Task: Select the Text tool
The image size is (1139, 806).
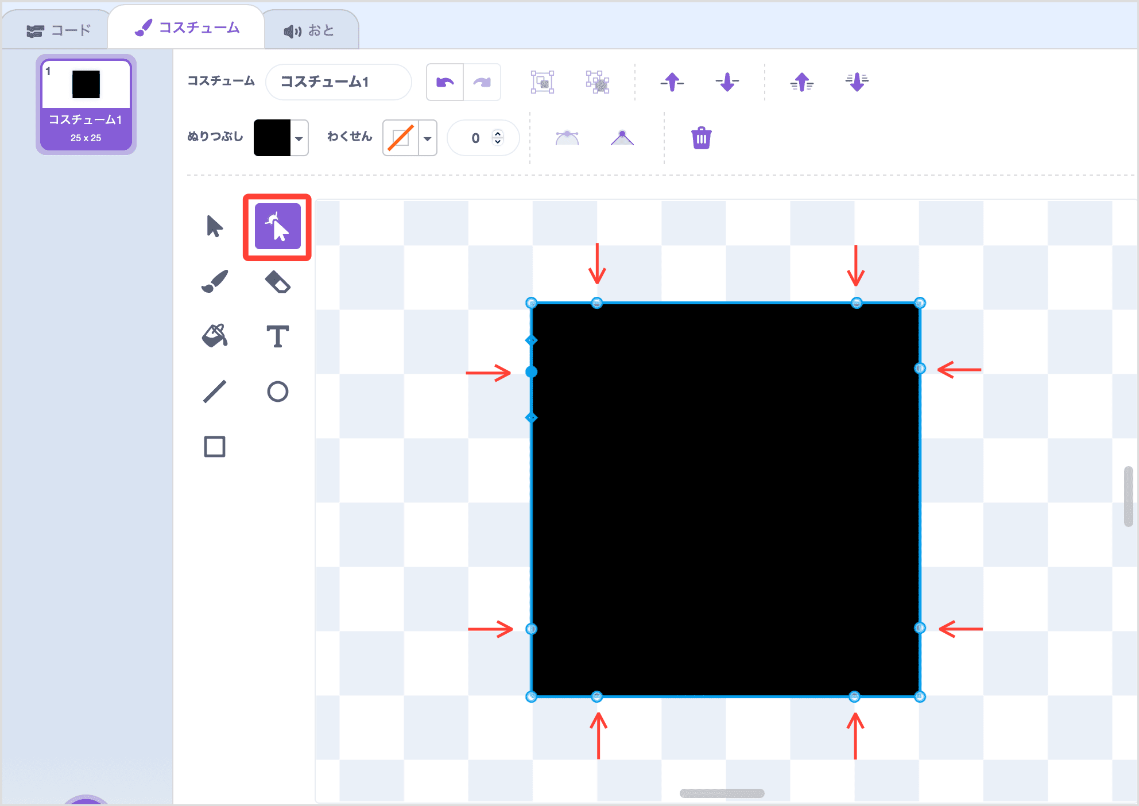Action: tap(277, 336)
